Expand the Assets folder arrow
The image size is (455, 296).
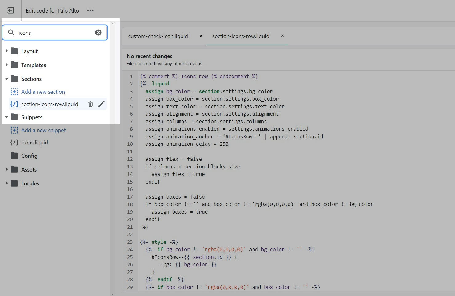coord(6,169)
